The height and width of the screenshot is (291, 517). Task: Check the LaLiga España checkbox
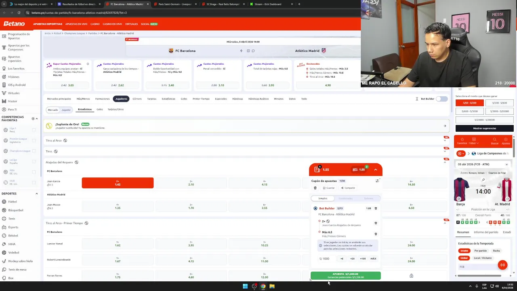(x=34, y=161)
